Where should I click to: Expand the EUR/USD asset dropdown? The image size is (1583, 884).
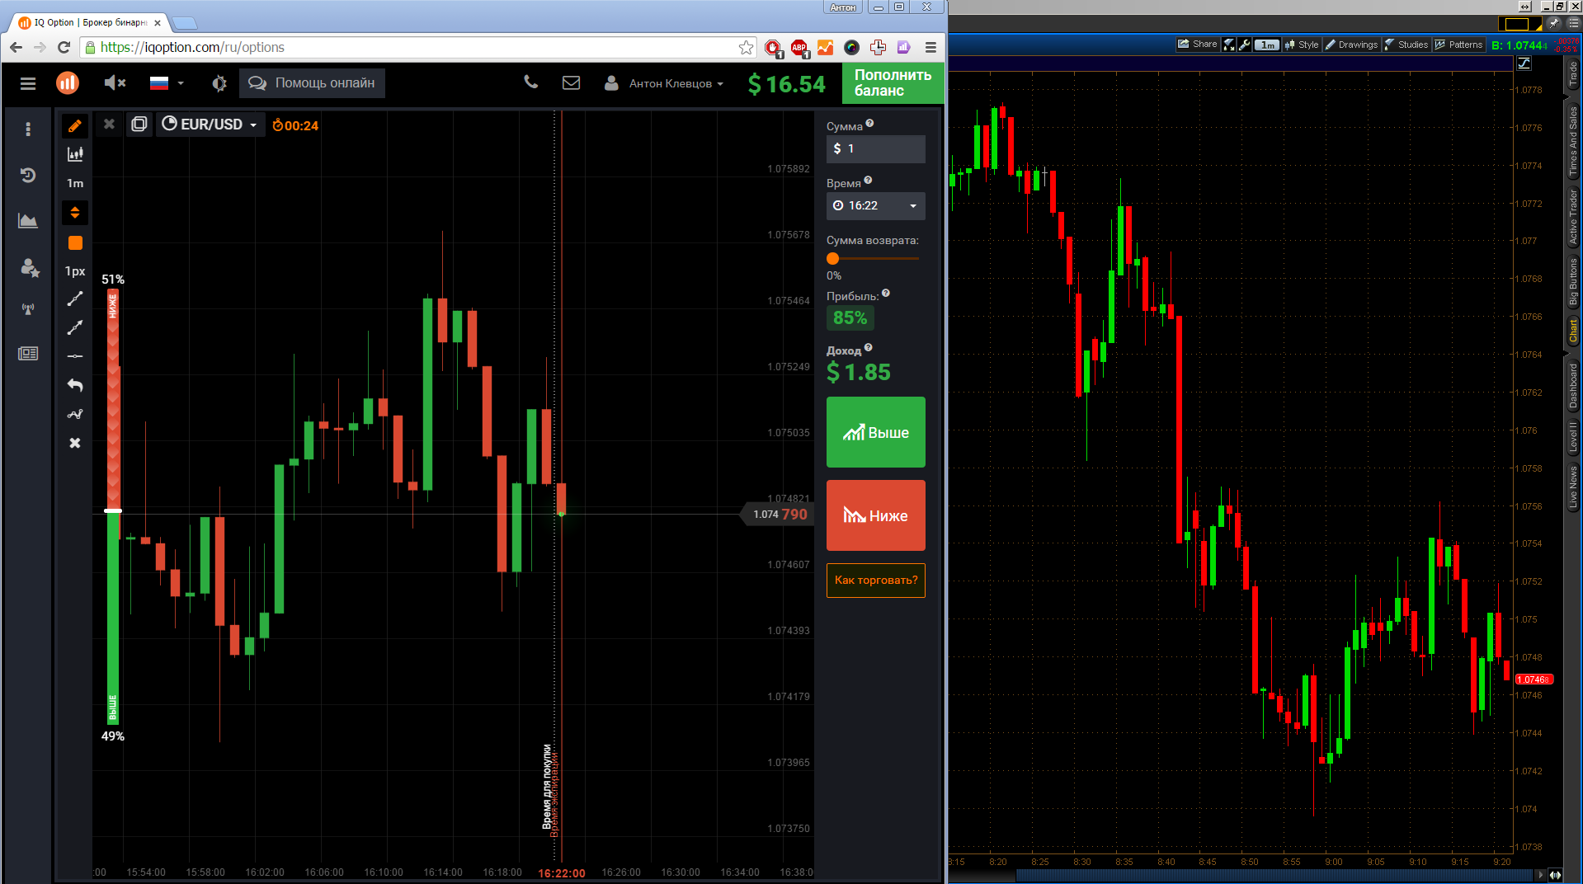[x=210, y=125]
